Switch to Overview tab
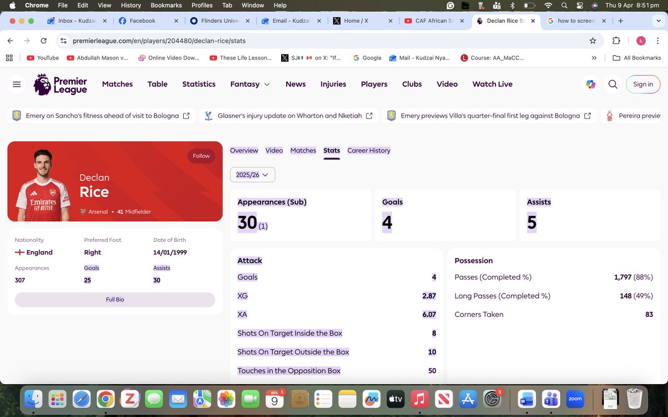The height and width of the screenshot is (417, 668). coord(244,151)
